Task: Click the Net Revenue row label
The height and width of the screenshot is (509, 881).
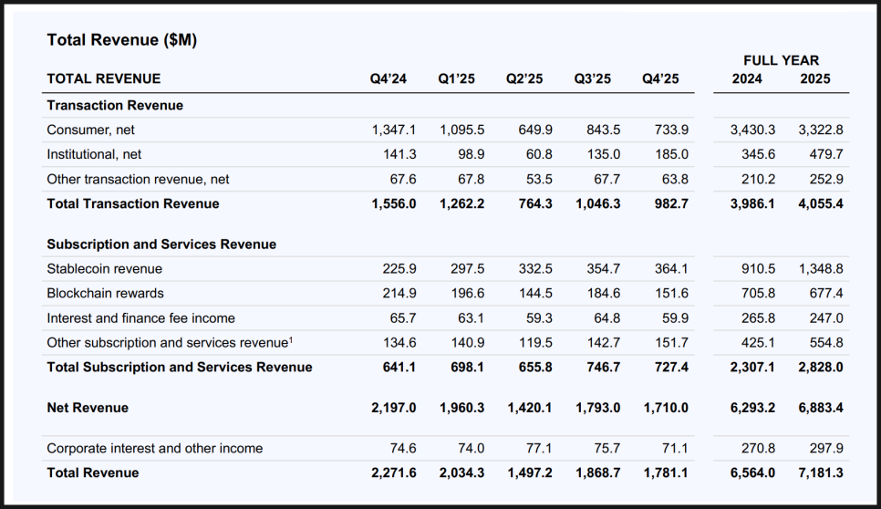Action: click(88, 408)
